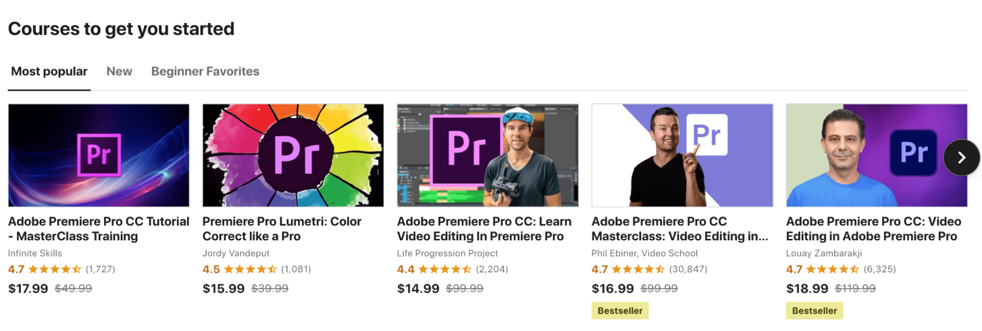Open Life Progression Project course thumbnail
Viewport: 982px width, 331px height.
coord(487,155)
